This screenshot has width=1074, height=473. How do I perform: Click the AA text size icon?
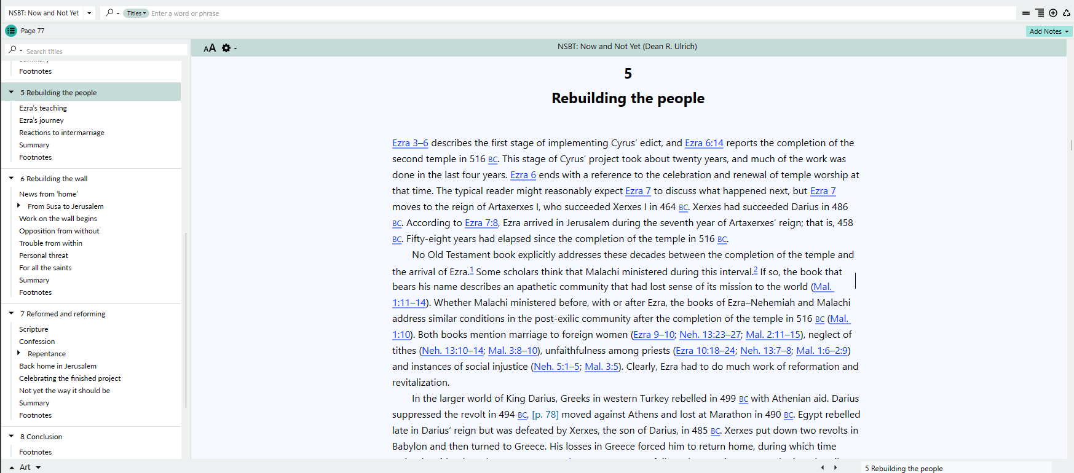click(210, 48)
